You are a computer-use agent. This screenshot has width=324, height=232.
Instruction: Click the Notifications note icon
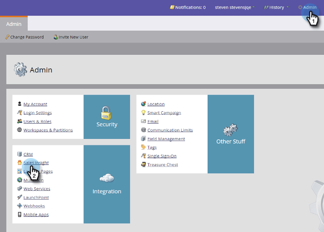[x=172, y=7]
